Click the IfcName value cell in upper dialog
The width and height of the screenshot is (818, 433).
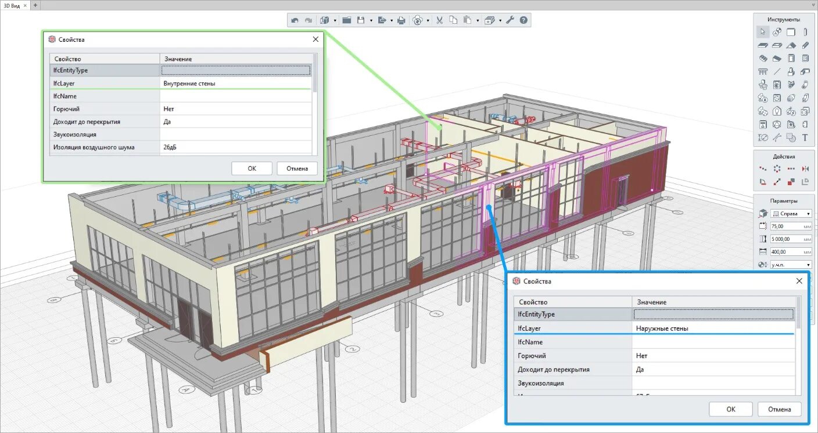click(236, 96)
